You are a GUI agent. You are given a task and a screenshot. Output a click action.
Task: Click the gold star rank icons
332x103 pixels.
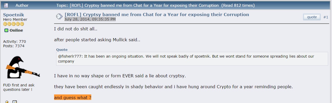coord(14,24)
